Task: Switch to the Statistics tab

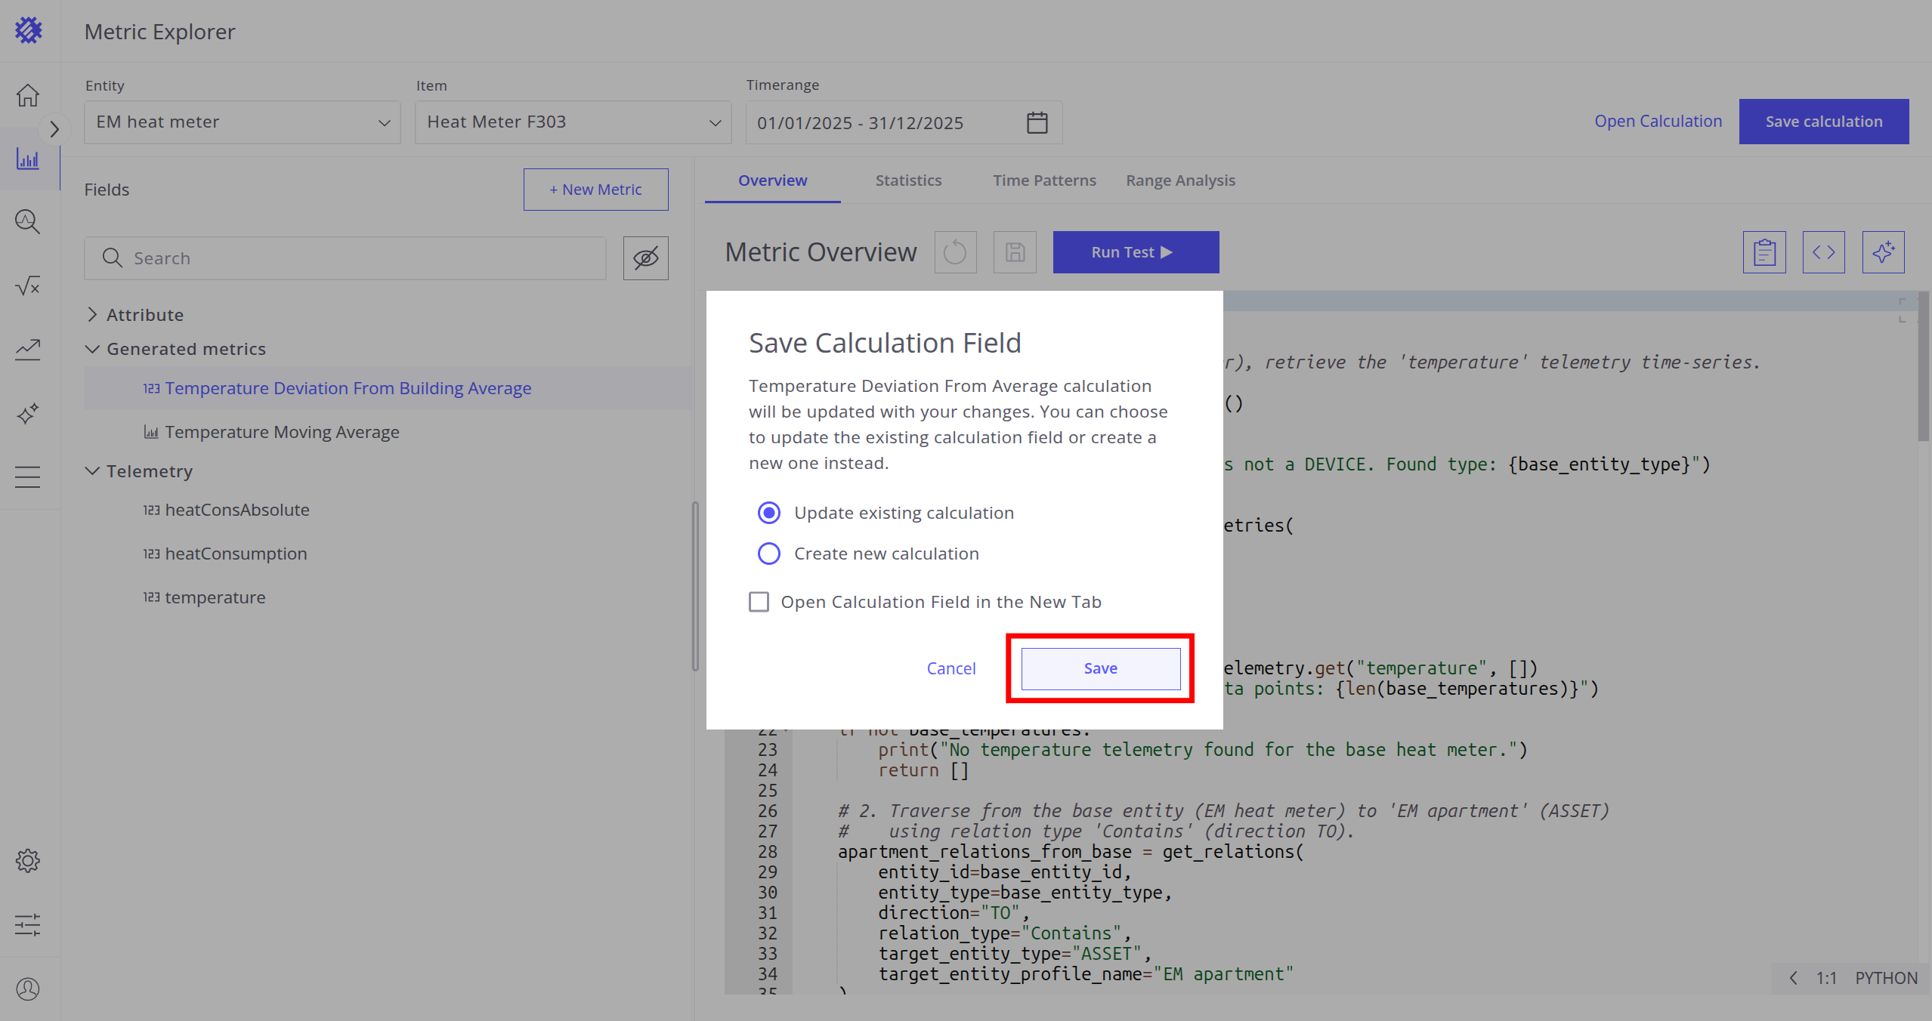Action: (908, 180)
